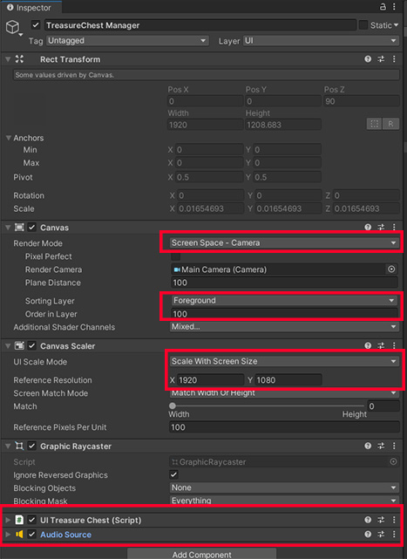Click the Inspector lock icon

pyautogui.click(x=383, y=7)
